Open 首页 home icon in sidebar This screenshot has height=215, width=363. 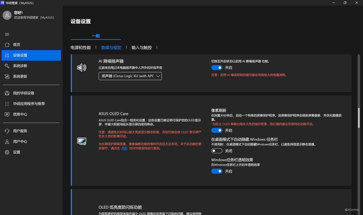(7, 45)
